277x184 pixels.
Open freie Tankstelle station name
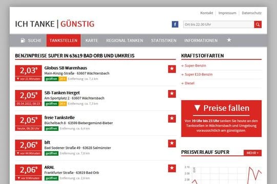click(x=60, y=118)
